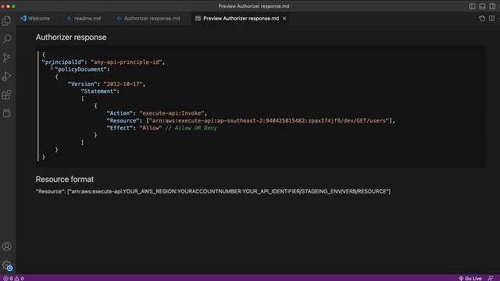This screenshot has width=500, height=281.
Task: Click the "execute-api:Invoke" action value
Action: pyautogui.click(x=172, y=113)
